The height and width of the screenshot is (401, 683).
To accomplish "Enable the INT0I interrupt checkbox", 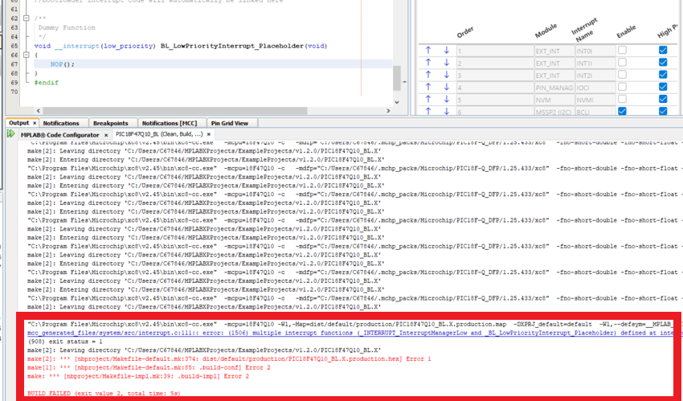I will pos(621,51).
